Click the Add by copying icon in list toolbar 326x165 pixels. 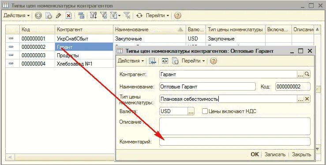pyautogui.click(x=49, y=15)
